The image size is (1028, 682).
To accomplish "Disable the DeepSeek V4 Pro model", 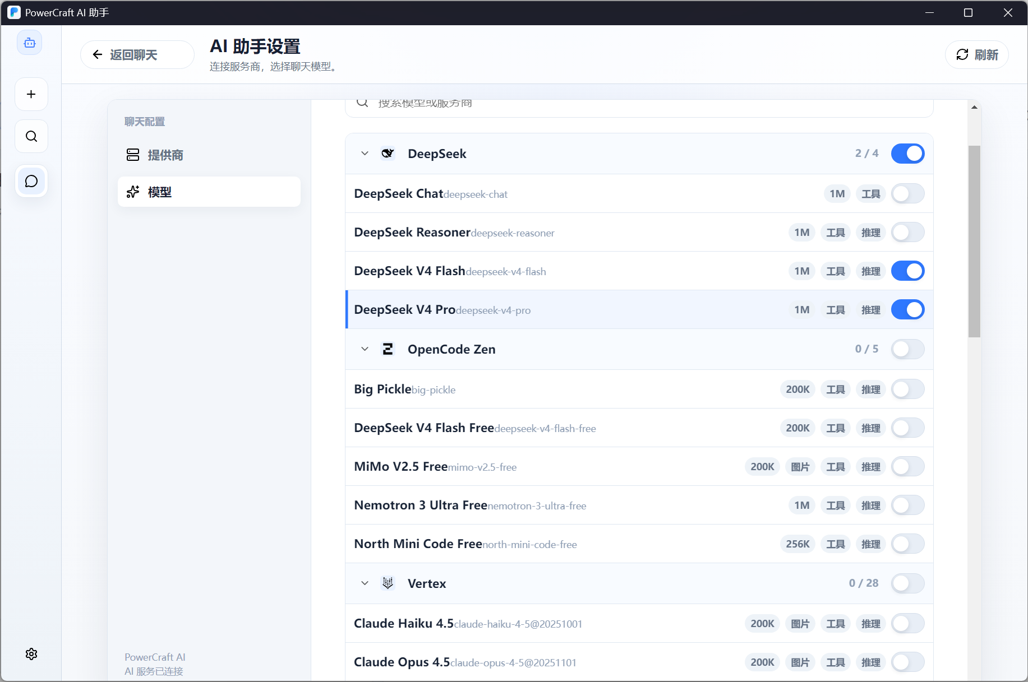I will 908,310.
